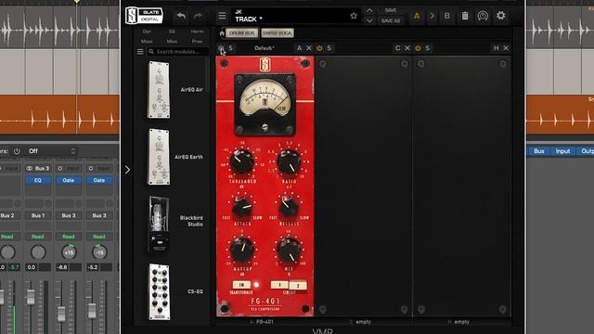
Task: Filter modules by Mast category
Action: coord(147,41)
